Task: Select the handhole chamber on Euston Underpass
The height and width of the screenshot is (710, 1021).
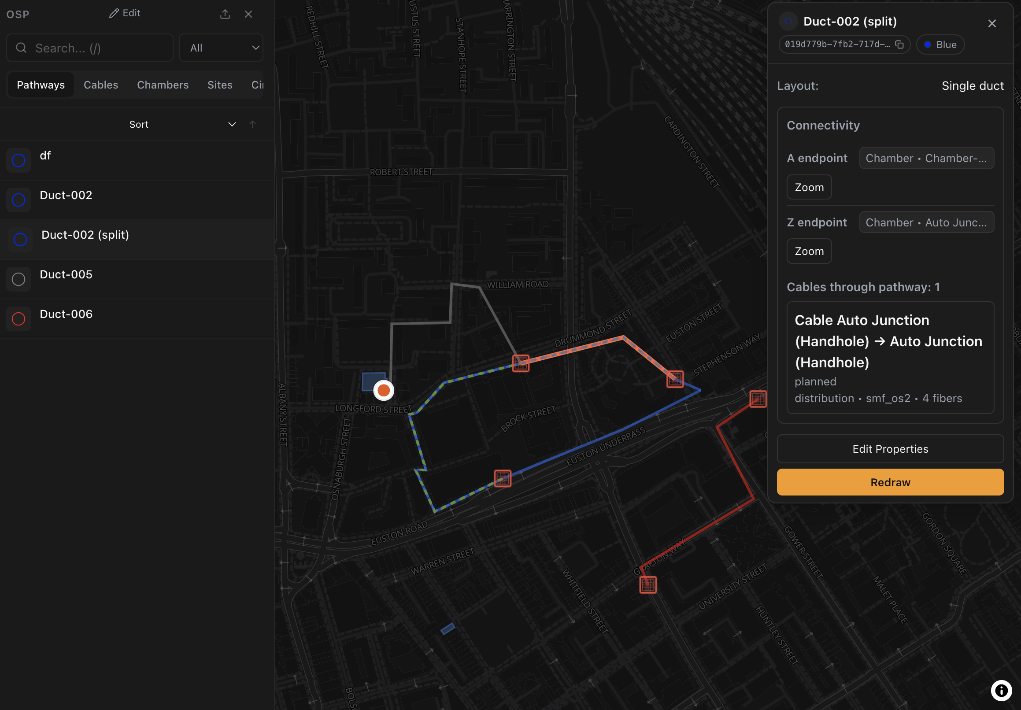Action: point(503,478)
